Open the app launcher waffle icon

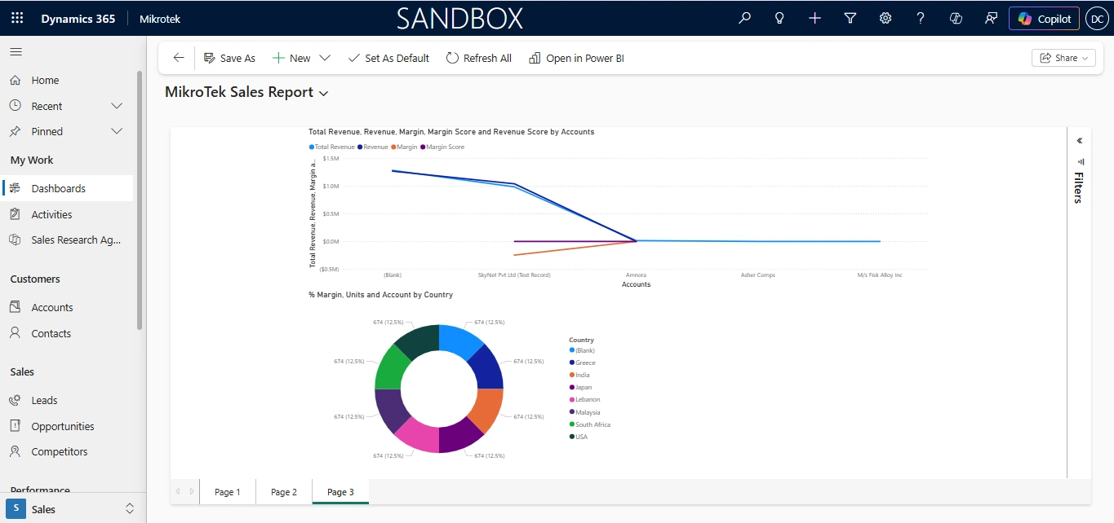pyautogui.click(x=17, y=18)
